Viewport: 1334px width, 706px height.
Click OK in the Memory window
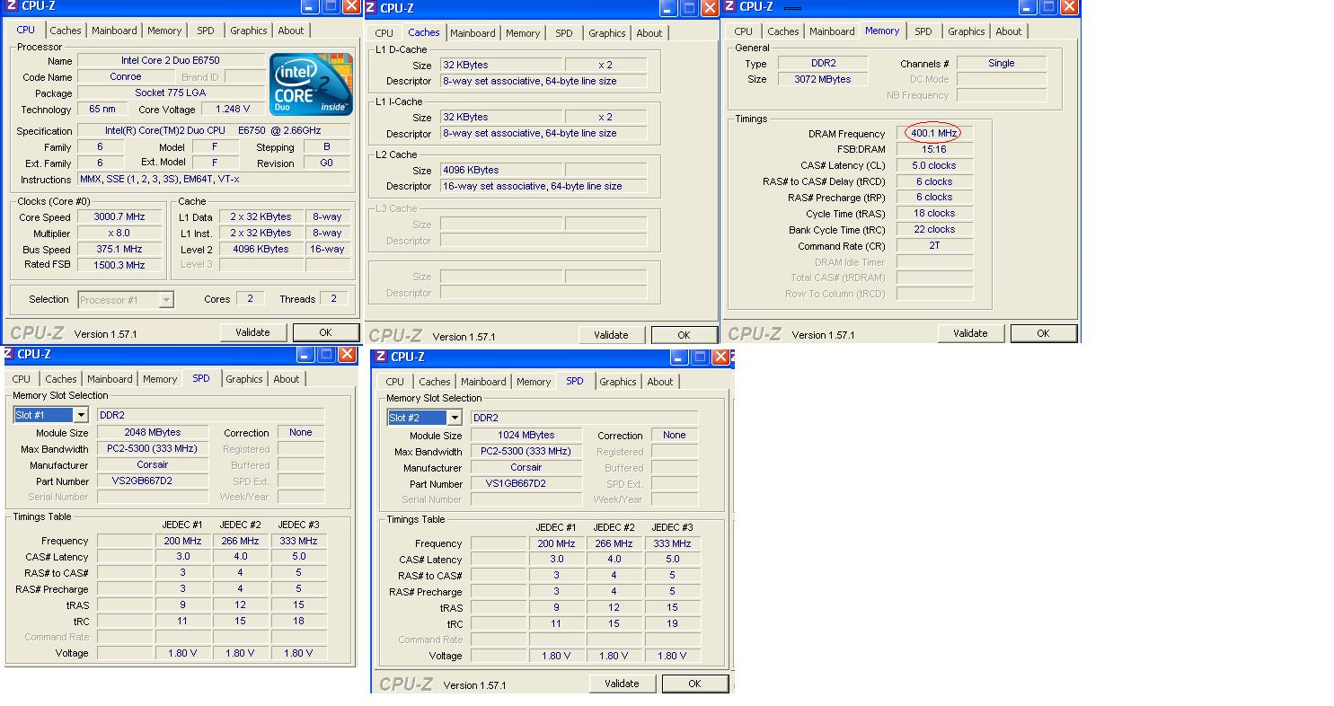coord(1043,332)
